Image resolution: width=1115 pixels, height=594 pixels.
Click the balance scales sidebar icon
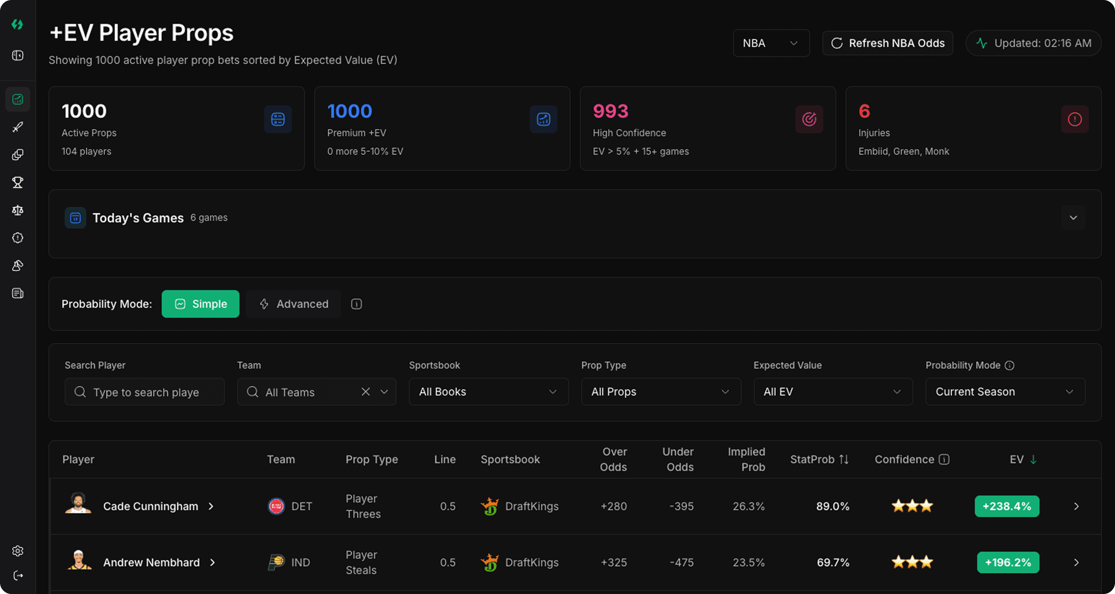pyautogui.click(x=17, y=210)
